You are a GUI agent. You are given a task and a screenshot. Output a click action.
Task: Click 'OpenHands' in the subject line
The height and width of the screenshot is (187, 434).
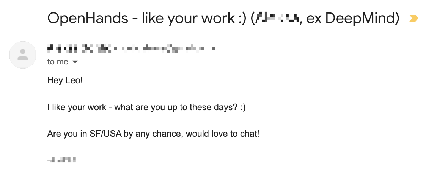(88, 18)
